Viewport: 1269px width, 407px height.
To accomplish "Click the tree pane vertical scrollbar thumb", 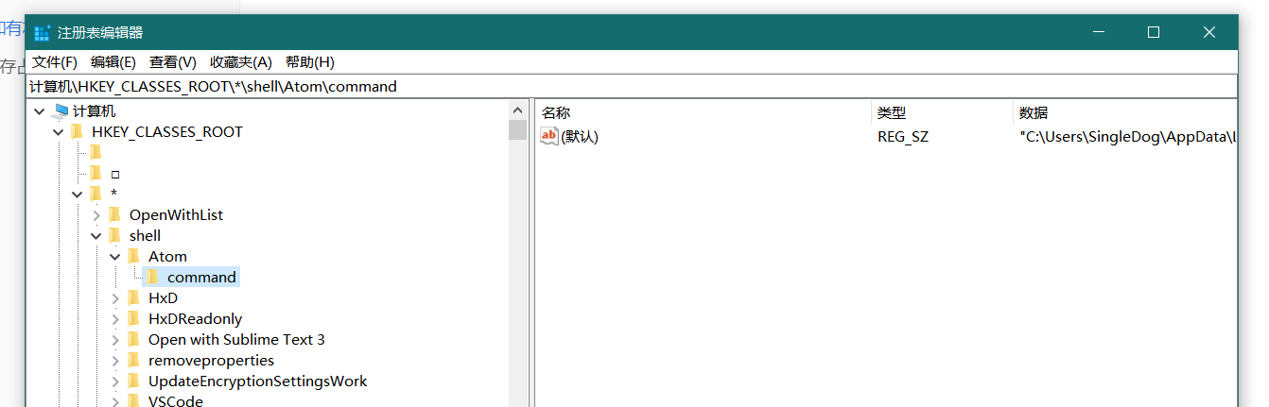I will click(517, 129).
